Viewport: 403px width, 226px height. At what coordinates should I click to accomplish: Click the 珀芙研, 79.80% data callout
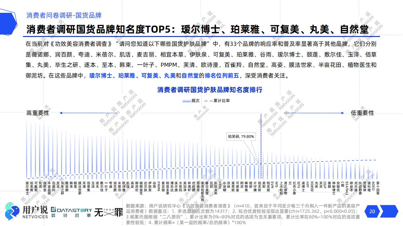(241, 137)
